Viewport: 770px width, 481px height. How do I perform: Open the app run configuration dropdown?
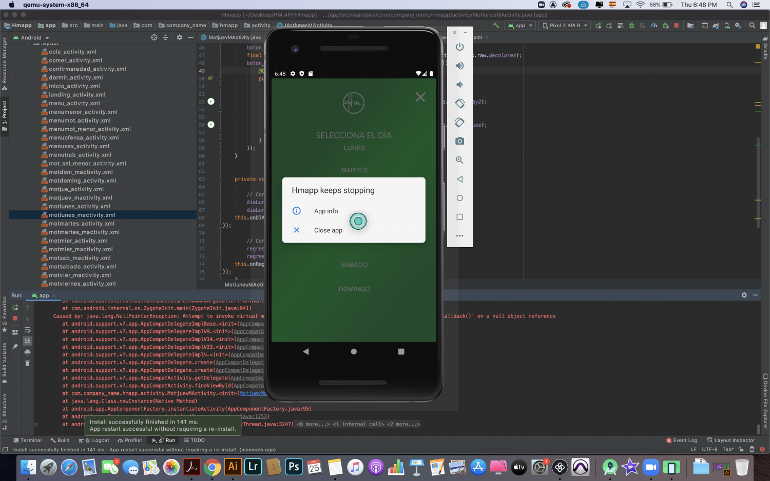[521, 25]
